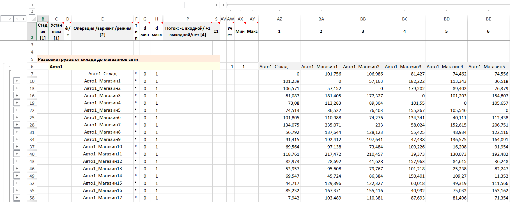Click row outline level 1 button
510x202 pixels.
(4, 19)
